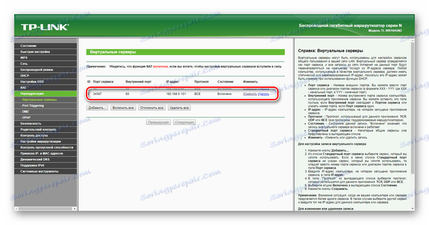Click Изменить link for port 34567
The height and width of the screenshot is (225, 429).
tap(250, 94)
